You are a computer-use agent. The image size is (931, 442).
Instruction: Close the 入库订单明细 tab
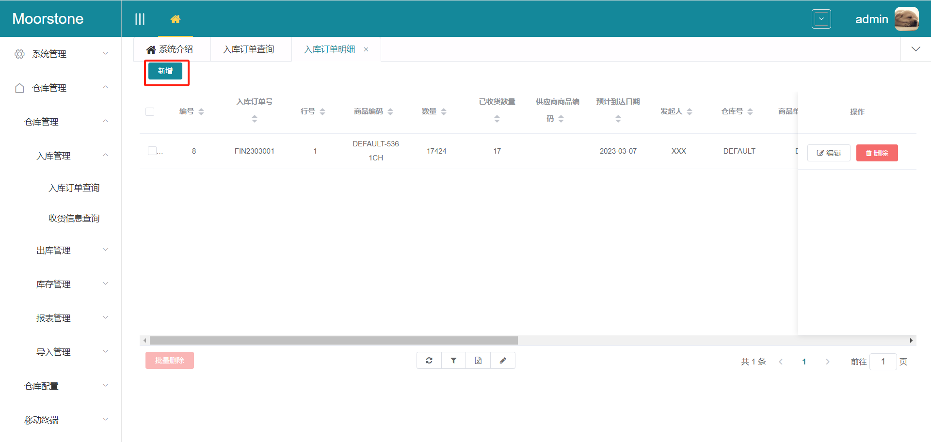click(x=366, y=49)
